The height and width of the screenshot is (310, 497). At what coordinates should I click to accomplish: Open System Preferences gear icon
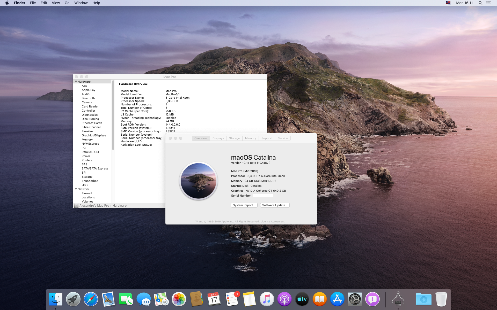(355, 299)
